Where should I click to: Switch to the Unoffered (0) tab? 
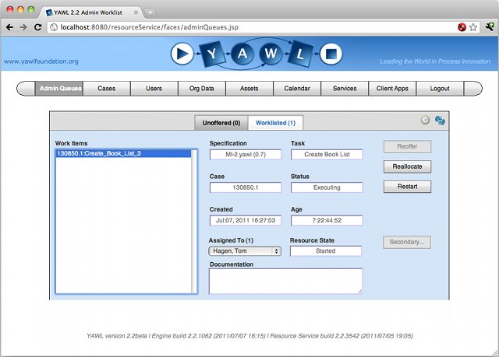click(221, 123)
